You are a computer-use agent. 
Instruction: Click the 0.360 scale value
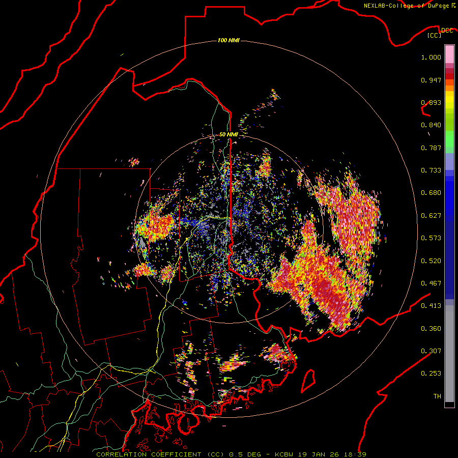pyautogui.click(x=431, y=329)
